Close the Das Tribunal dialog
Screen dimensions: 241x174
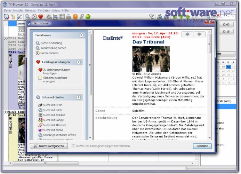[x=209, y=22]
